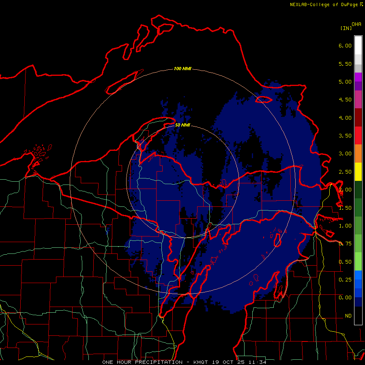Select the orange swatch in the color scale
Screen dimensions: 365x365
click(358, 154)
